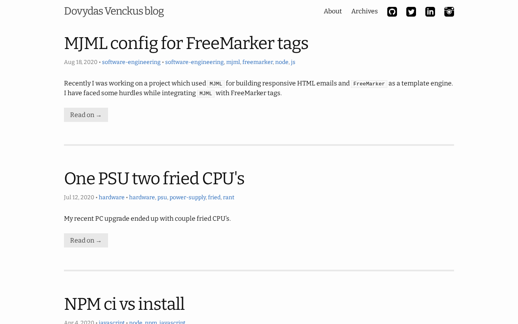Open the Twitter profile icon
This screenshot has height=324, width=518.
coord(411,12)
